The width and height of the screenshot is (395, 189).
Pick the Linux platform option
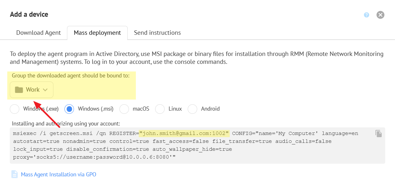(x=160, y=109)
